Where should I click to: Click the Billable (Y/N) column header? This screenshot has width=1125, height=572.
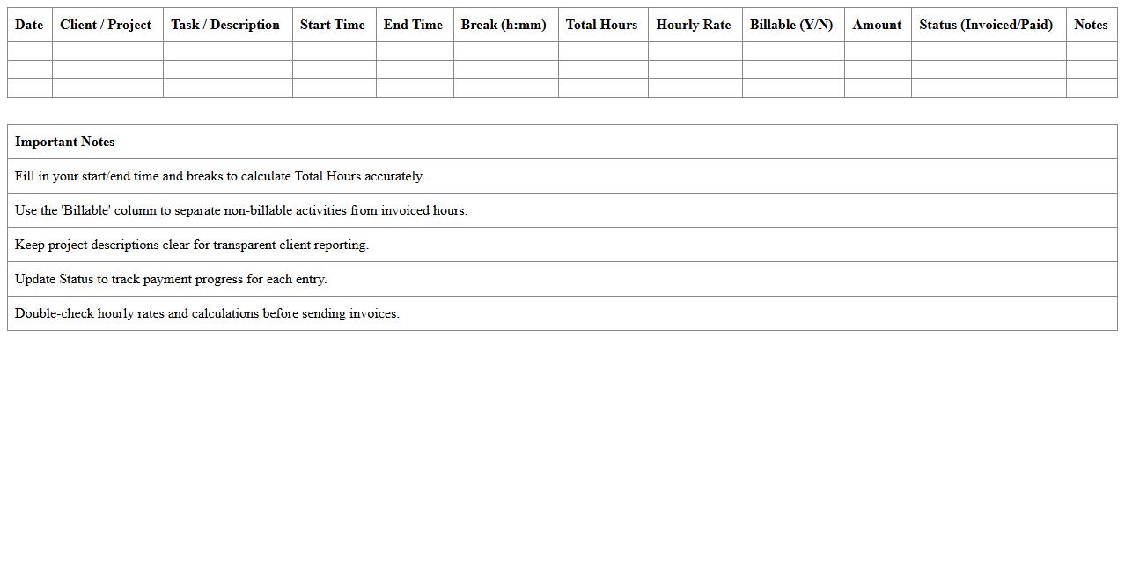tap(791, 25)
